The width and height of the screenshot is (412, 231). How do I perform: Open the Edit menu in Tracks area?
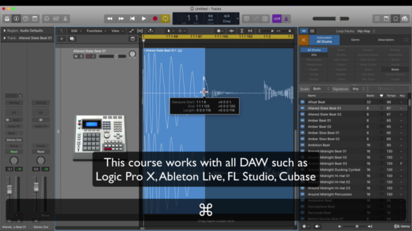click(76, 31)
